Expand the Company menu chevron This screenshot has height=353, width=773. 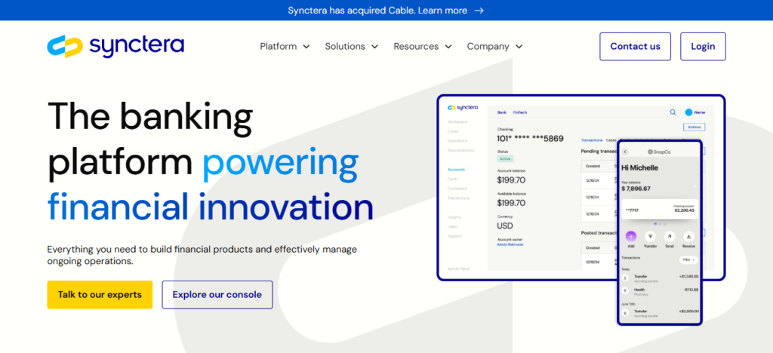pyautogui.click(x=519, y=47)
